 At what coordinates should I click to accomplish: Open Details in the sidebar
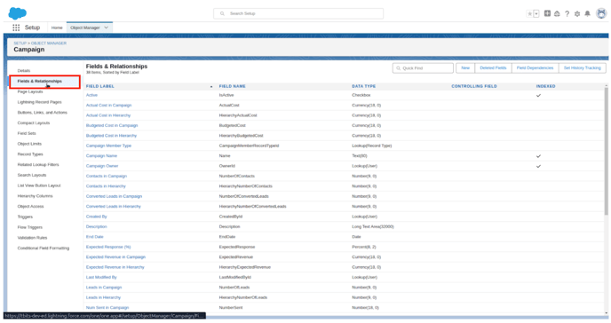[24, 71]
